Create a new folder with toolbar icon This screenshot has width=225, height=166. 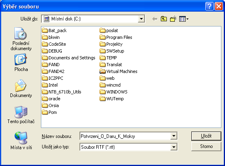coord(173,19)
